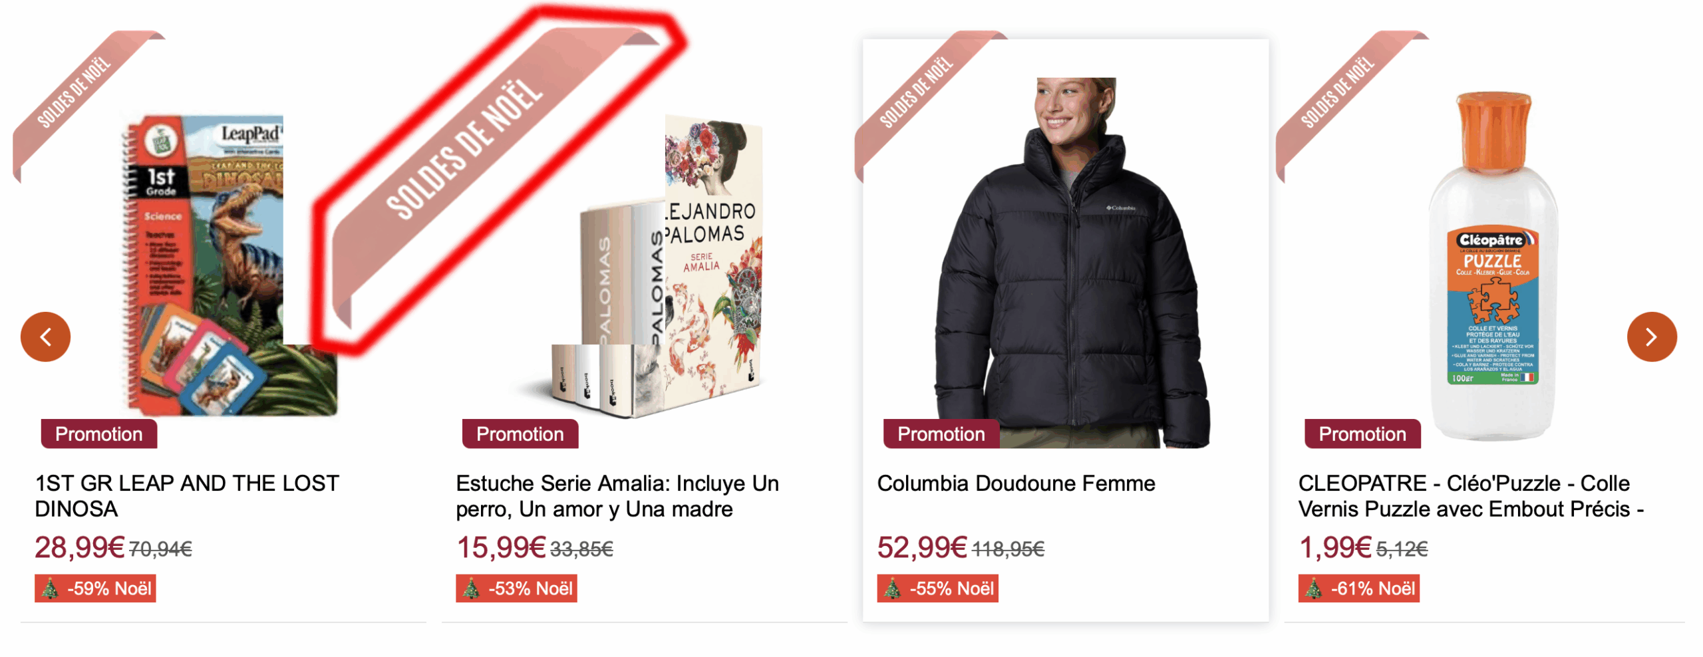1703x657 pixels.
Task: Click the Promotion badge on the Cléopâtre glue
Action: point(1362,434)
